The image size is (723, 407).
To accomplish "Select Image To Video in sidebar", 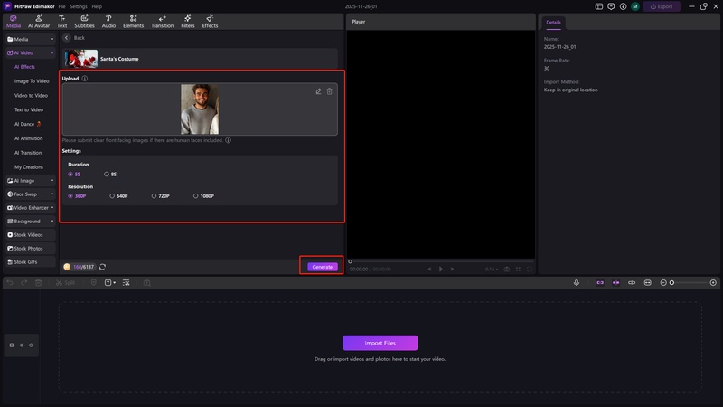I will pyautogui.click(x=32, y=81).
